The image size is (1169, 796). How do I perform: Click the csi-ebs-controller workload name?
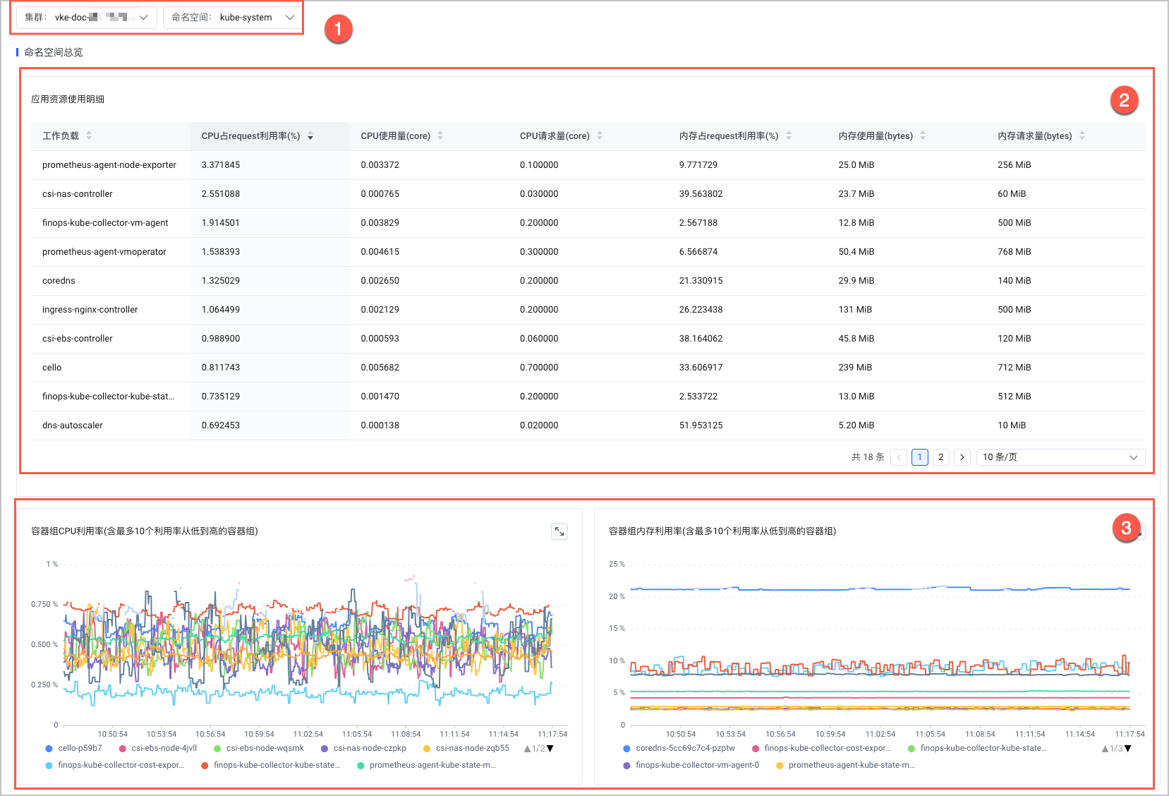78,339
